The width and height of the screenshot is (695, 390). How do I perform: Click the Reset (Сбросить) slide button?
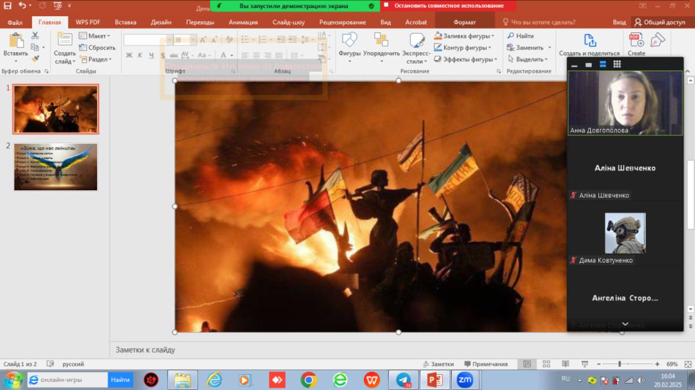pos(97,47)
